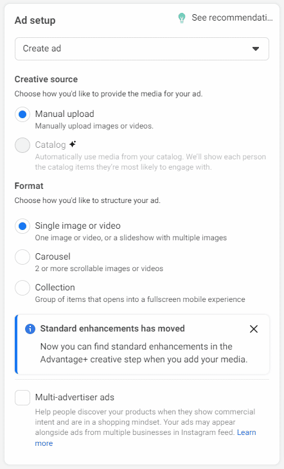284x469 pixels.
Task: Open the Create ad dropdown
Action: [142, 49]
